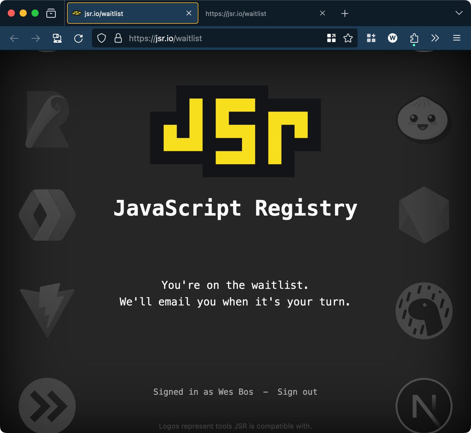Show more tools via double chevron
This screenshot has width=471, height=433.
435,38
